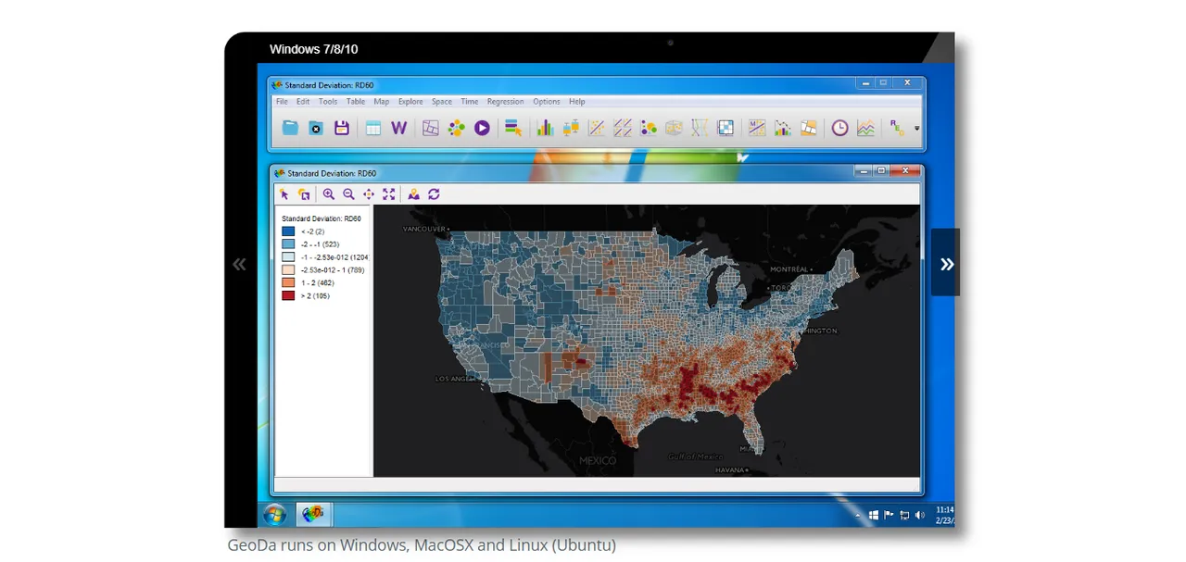Click the map themes toolbar icon

point(430,129)
